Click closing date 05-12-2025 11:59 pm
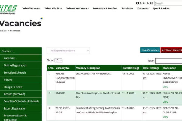Screen dimensions: 182x121 [152, 76]
